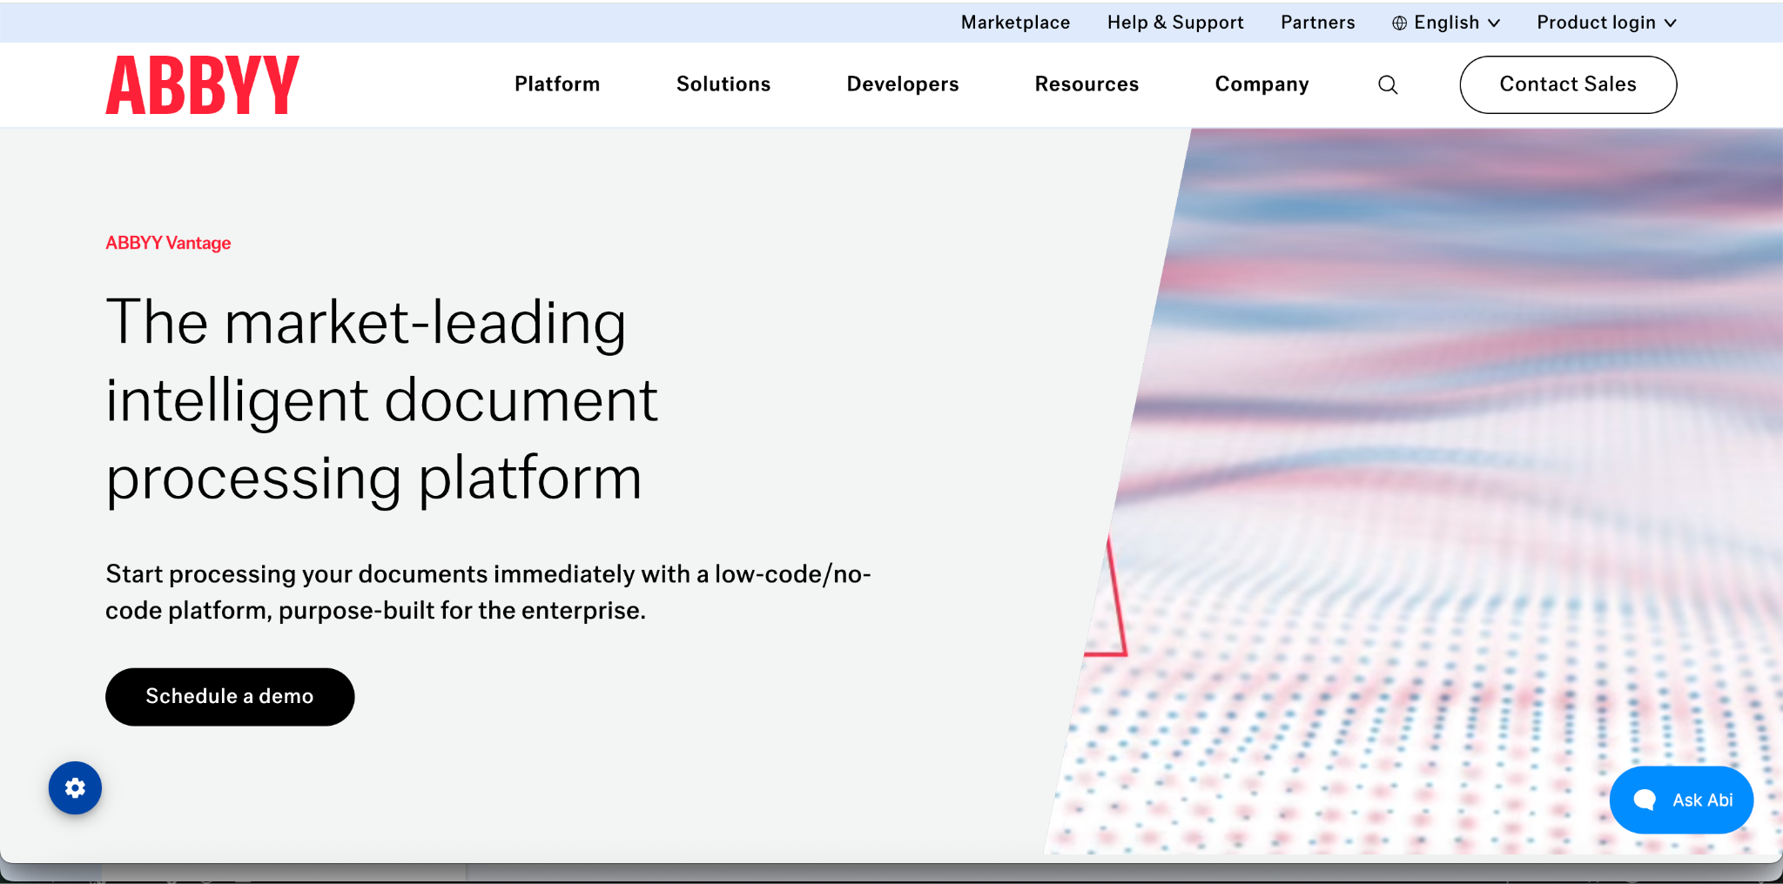Screen dimensions: 1783x884
Task: Click the blue gear settings icon
Action: point(75,788)
